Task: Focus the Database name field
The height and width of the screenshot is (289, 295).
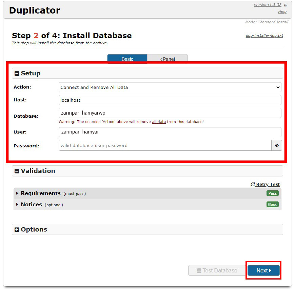Action: (170, 113)
